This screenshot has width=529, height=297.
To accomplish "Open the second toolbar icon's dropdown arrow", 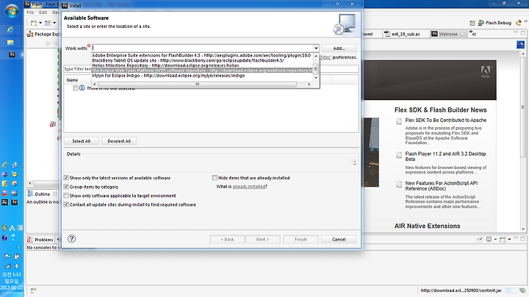I will point(54,23).
